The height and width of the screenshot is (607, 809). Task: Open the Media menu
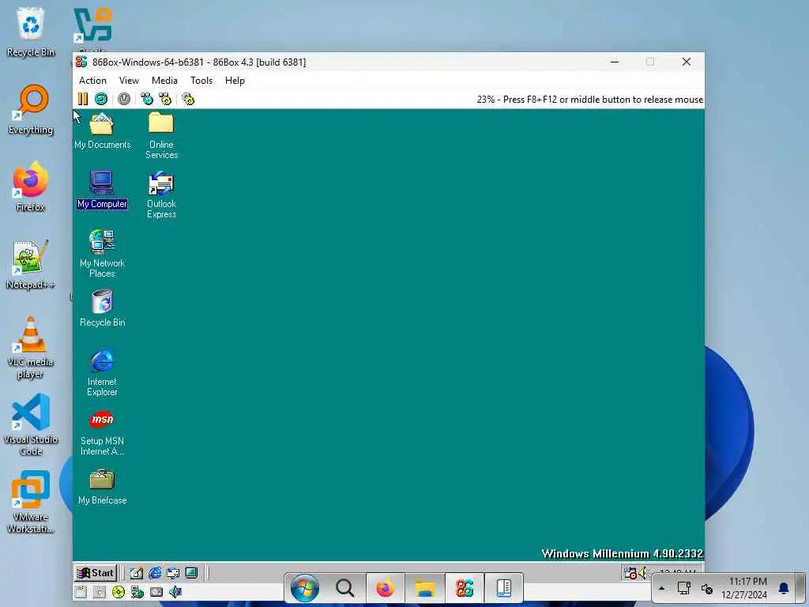pos(164,81)
